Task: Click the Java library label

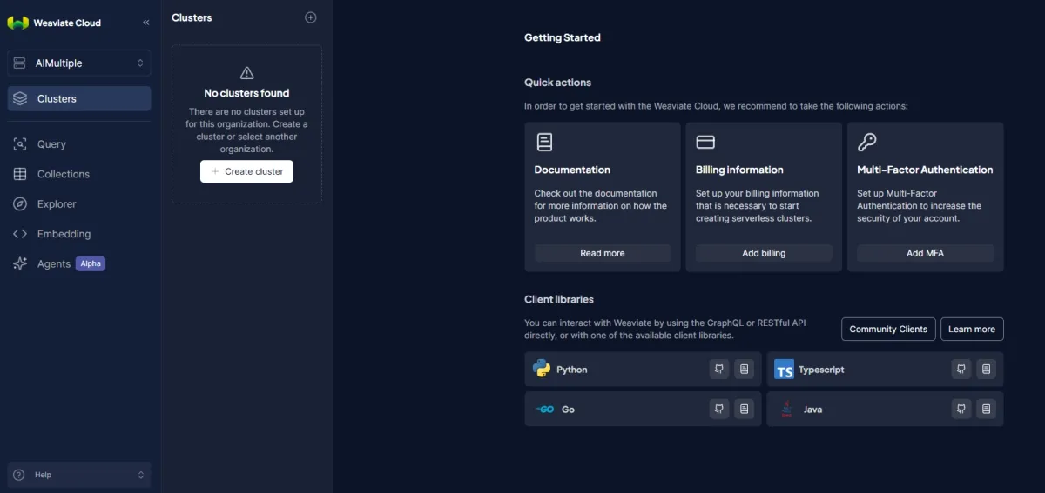Action: click(812, 410)
